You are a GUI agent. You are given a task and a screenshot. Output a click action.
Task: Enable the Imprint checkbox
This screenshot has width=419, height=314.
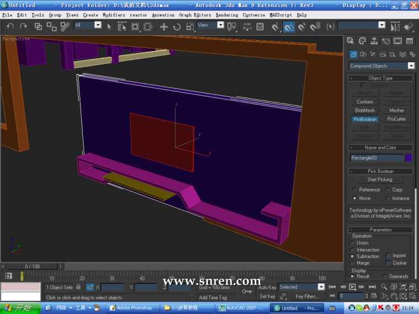tap(388, 256)
